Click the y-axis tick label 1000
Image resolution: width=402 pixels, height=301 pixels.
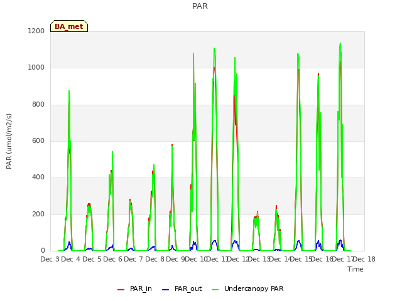(x=36, y=68)
